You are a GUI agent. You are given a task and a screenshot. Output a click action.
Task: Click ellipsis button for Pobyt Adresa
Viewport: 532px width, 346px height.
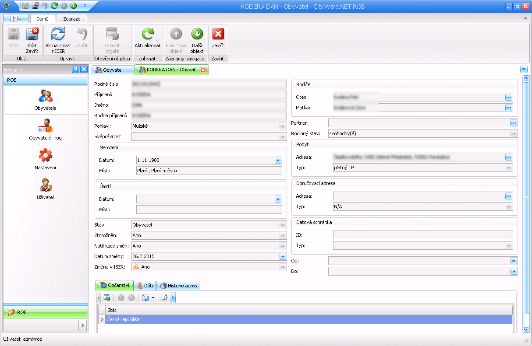(x=509, y=157)
